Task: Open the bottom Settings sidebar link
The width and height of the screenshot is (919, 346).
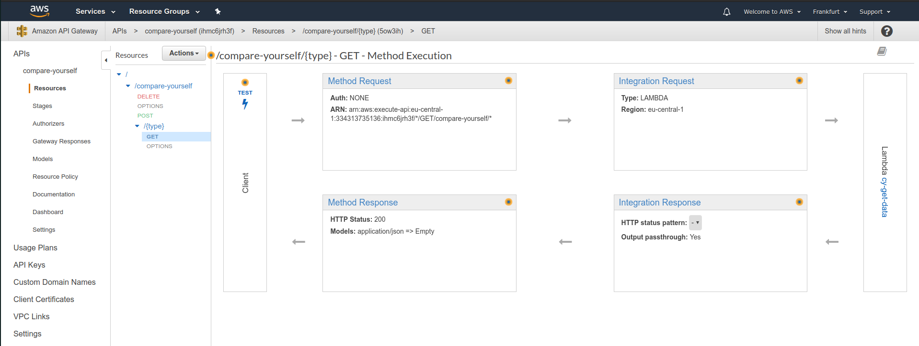Action: [x=27, y=334]
